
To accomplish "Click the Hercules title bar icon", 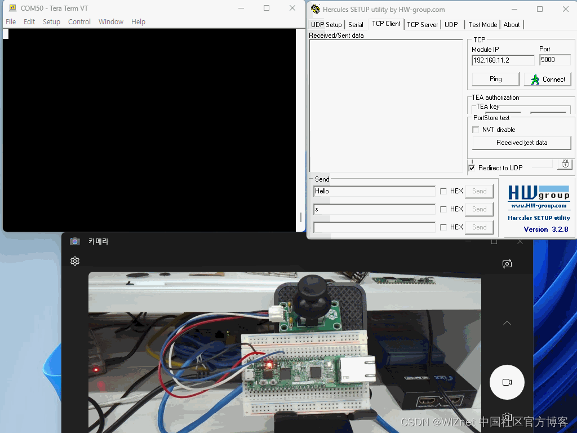I will click(315, 9).
